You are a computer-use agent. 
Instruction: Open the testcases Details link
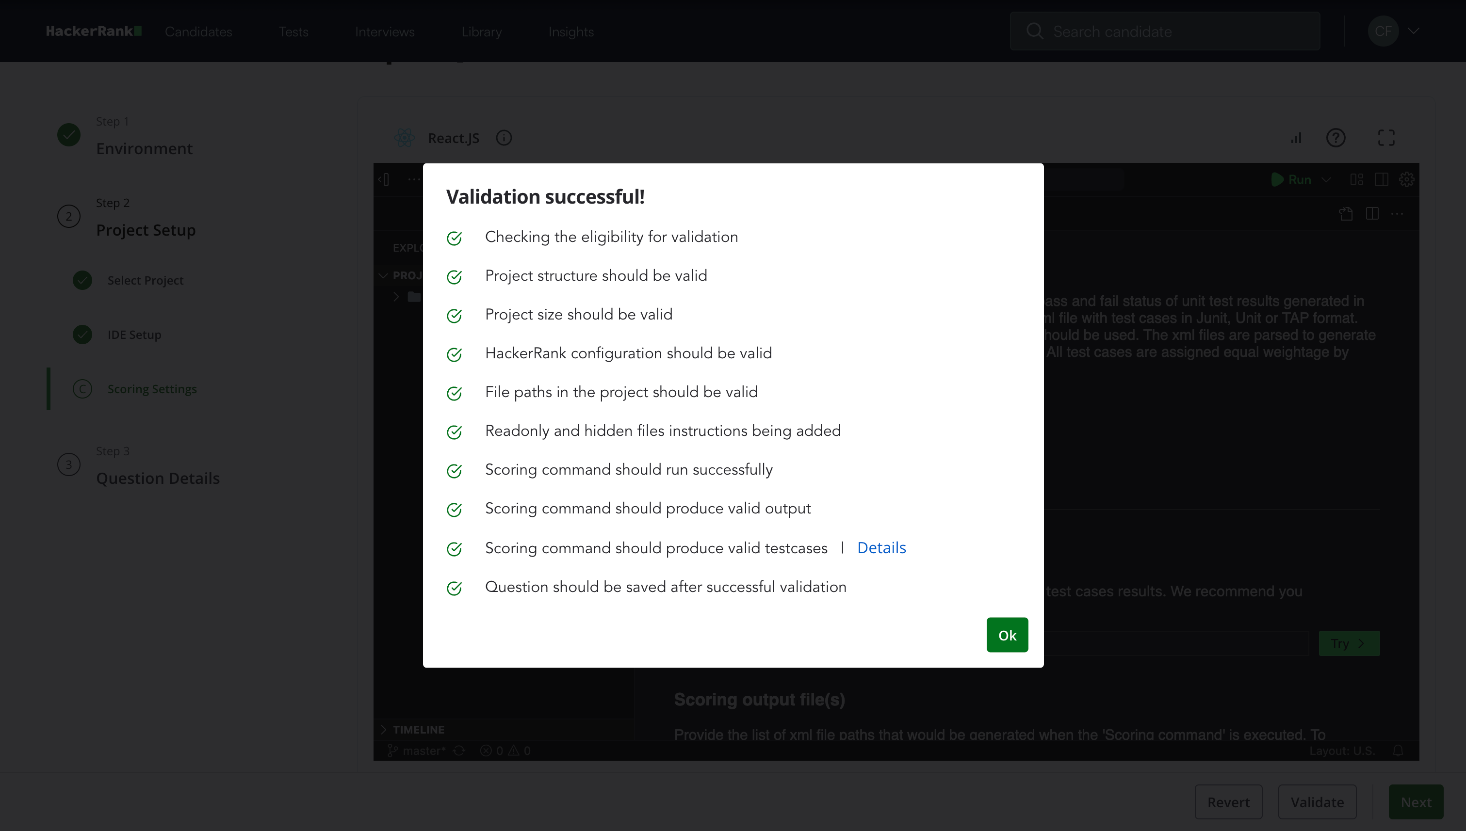(x=881, y=548)
